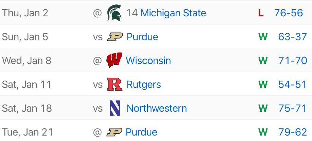Open the Michigan State team link
This screenshot has height=141, width=312.
tap(173, 13)
